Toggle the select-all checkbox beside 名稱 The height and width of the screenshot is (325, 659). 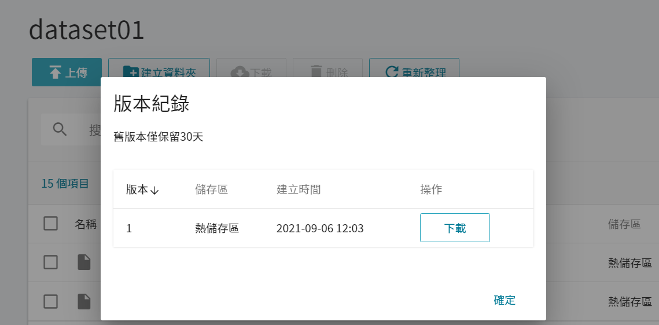coord(50,224)
